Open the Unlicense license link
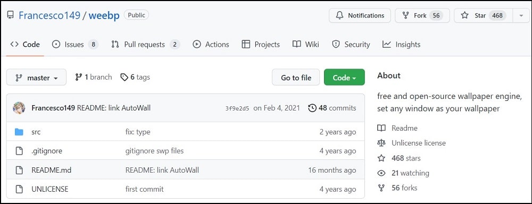This screenshot has width=532, height=204. (418, 143)
